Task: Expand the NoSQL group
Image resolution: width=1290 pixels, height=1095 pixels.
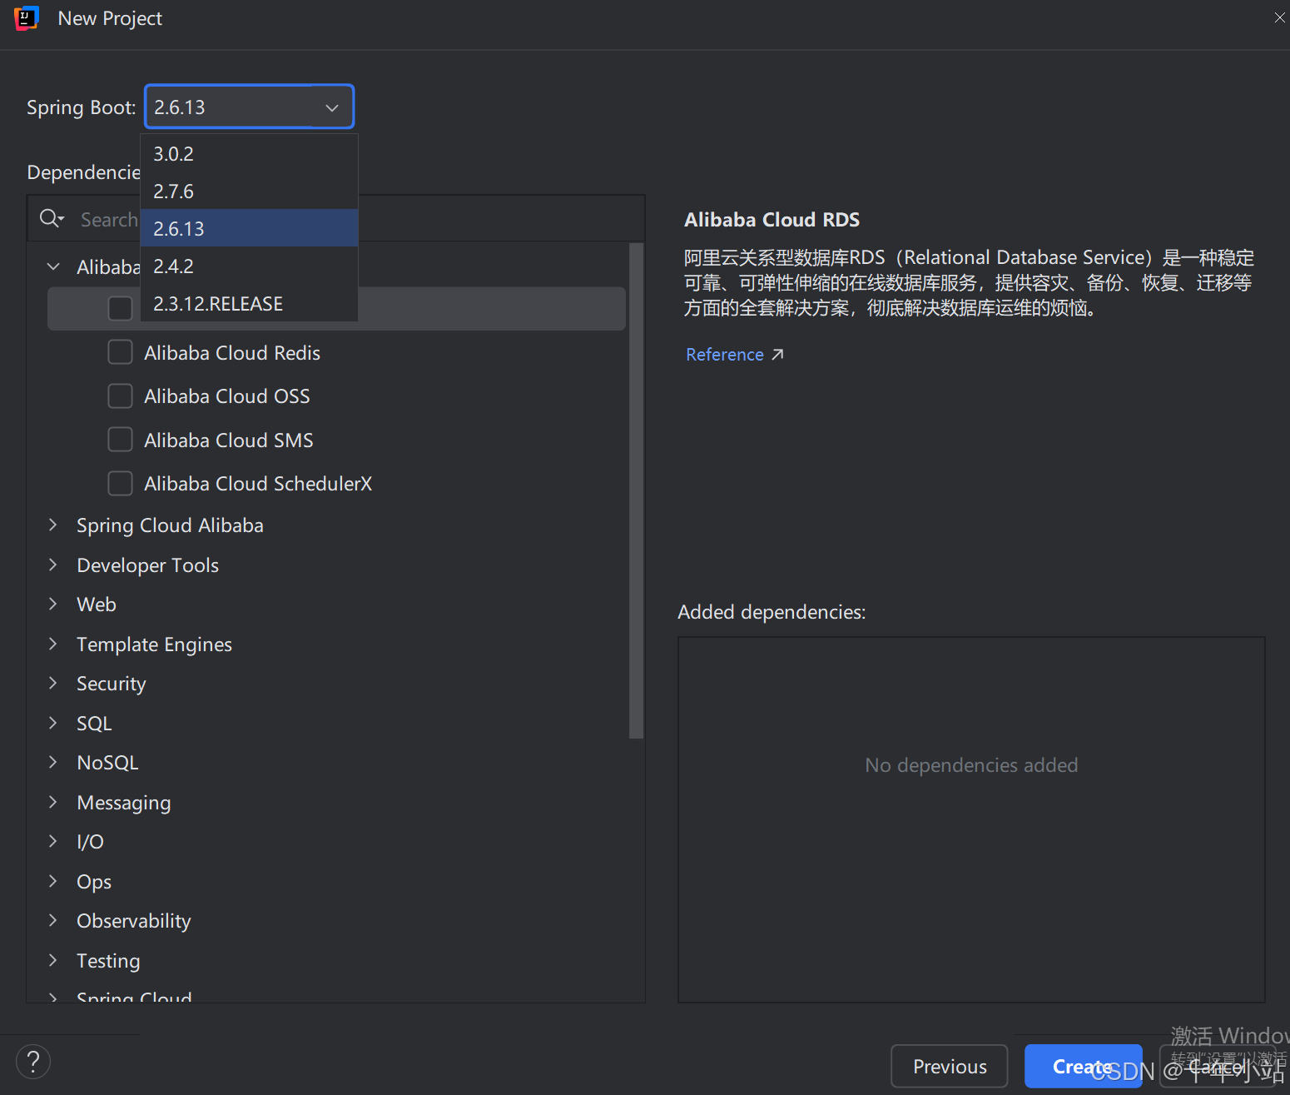Action: [x=53, y=762]
